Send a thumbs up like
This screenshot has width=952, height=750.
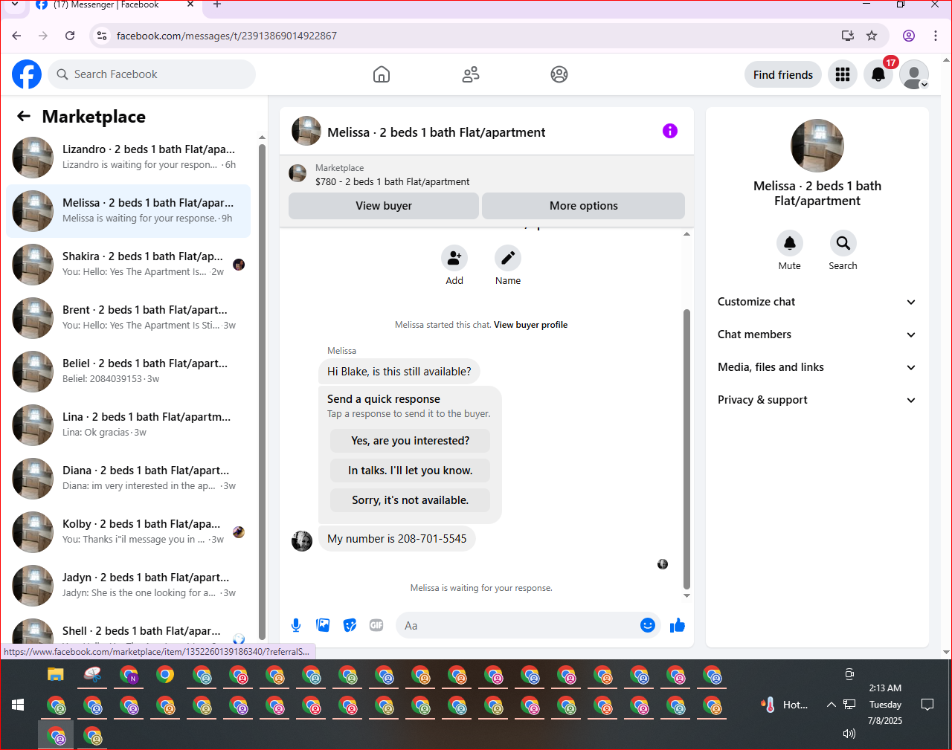(677, 625)
